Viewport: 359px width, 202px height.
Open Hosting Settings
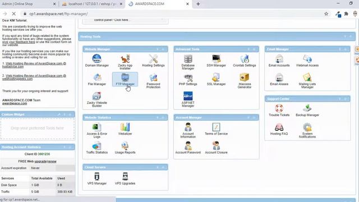[153, 61]
